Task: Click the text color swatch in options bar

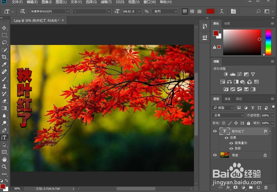Action: [x=210, y=11]
